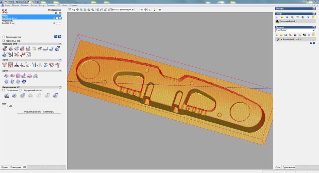Toggle visibility lightbulb of Рельефный слой 1
This screenshot has height=173, width=319.
click(x=313, y=39)
